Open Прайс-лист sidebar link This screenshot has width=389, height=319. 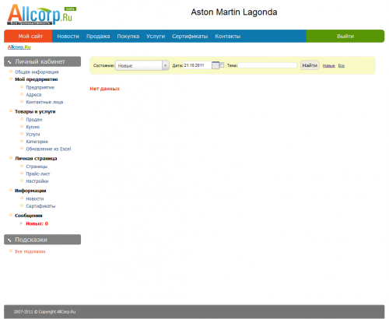click(38, 174)
